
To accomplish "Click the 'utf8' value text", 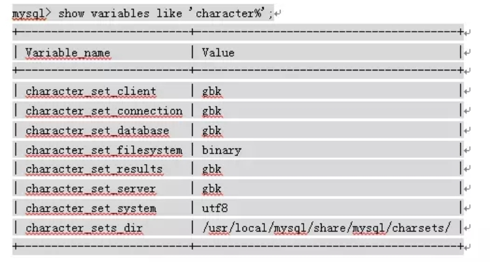I will pos(215,208).
